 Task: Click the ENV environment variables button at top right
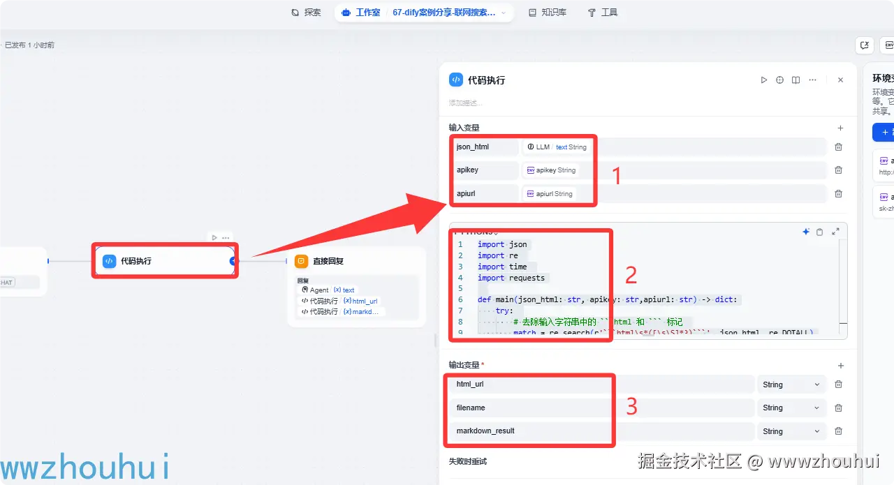coord(888,45)
